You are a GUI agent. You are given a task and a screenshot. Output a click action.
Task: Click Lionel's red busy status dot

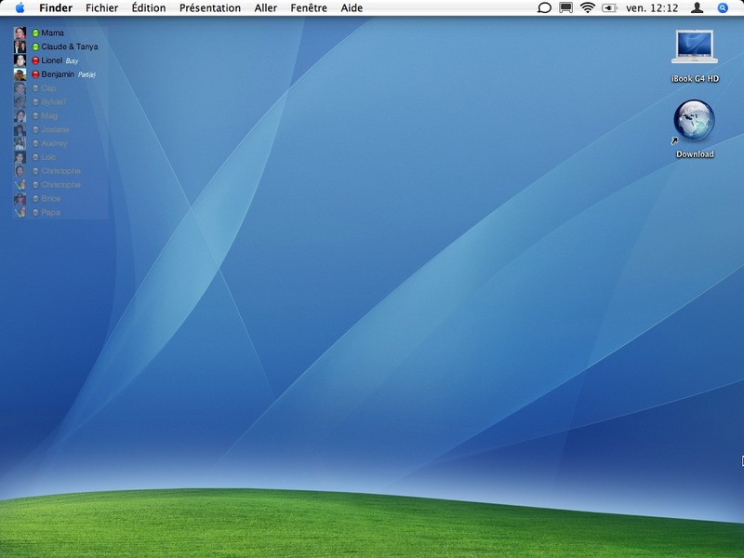coord(35,60)
